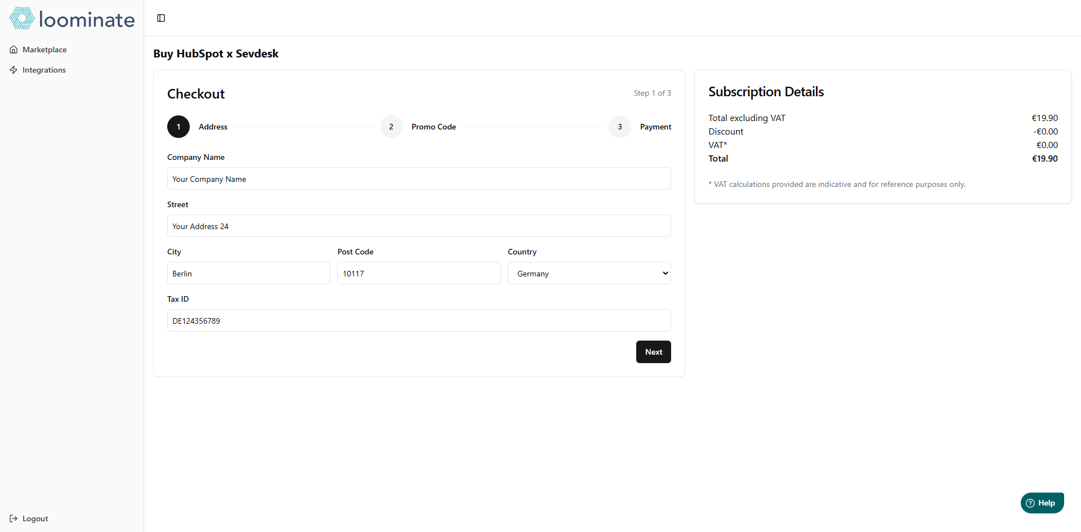This screenshot has height=532, width=1081.
Task: Click the Next button
Action: [654, 352]
